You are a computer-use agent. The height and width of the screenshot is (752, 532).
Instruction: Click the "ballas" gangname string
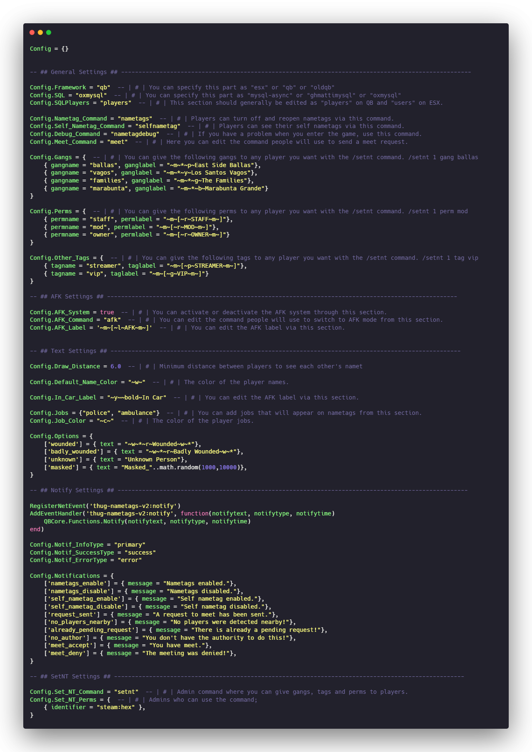(103, 165)
